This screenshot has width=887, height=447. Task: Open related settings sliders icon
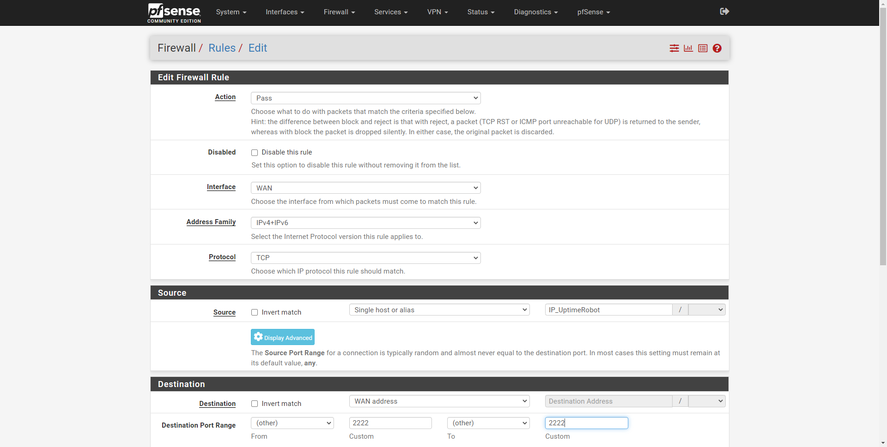pos(674,48)
